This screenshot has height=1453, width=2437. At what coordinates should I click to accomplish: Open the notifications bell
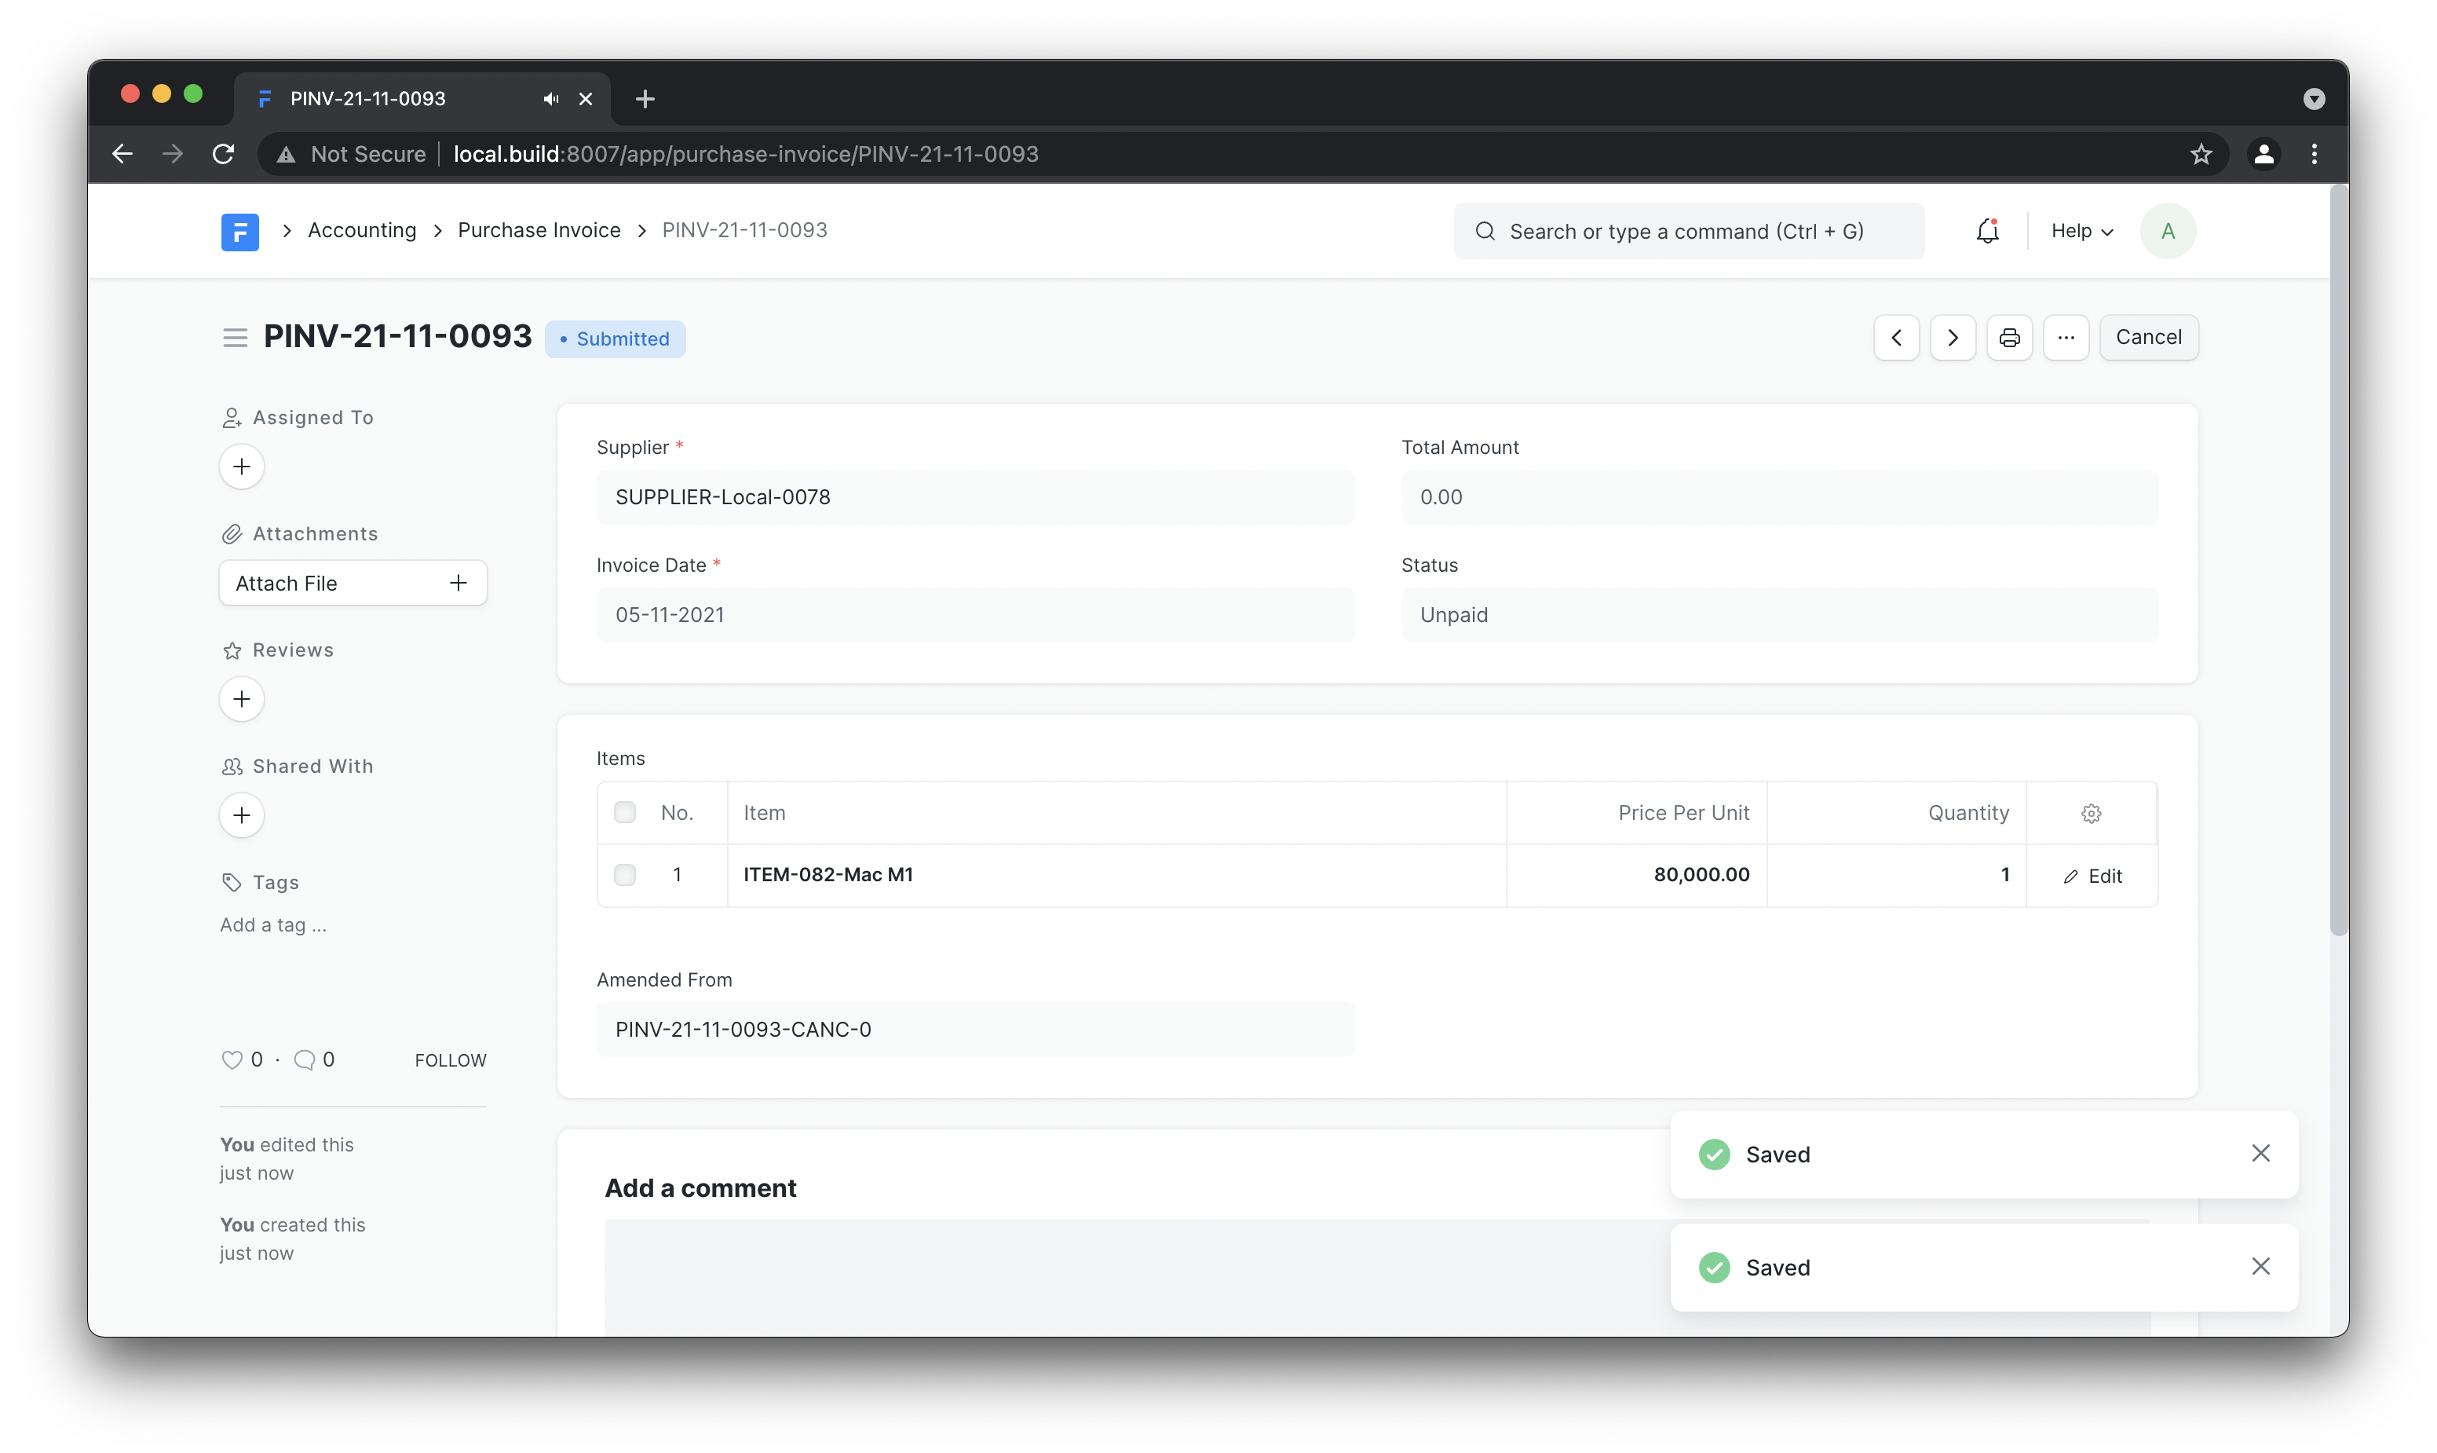tap(1987, 231)
